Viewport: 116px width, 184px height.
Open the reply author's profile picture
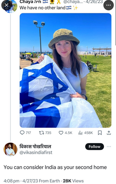click(10, 149)
